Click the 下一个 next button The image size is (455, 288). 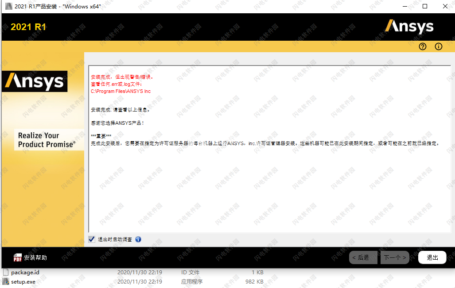[395, 257]
